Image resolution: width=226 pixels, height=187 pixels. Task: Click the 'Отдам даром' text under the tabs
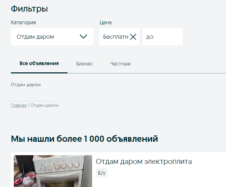tap(26, 85)
